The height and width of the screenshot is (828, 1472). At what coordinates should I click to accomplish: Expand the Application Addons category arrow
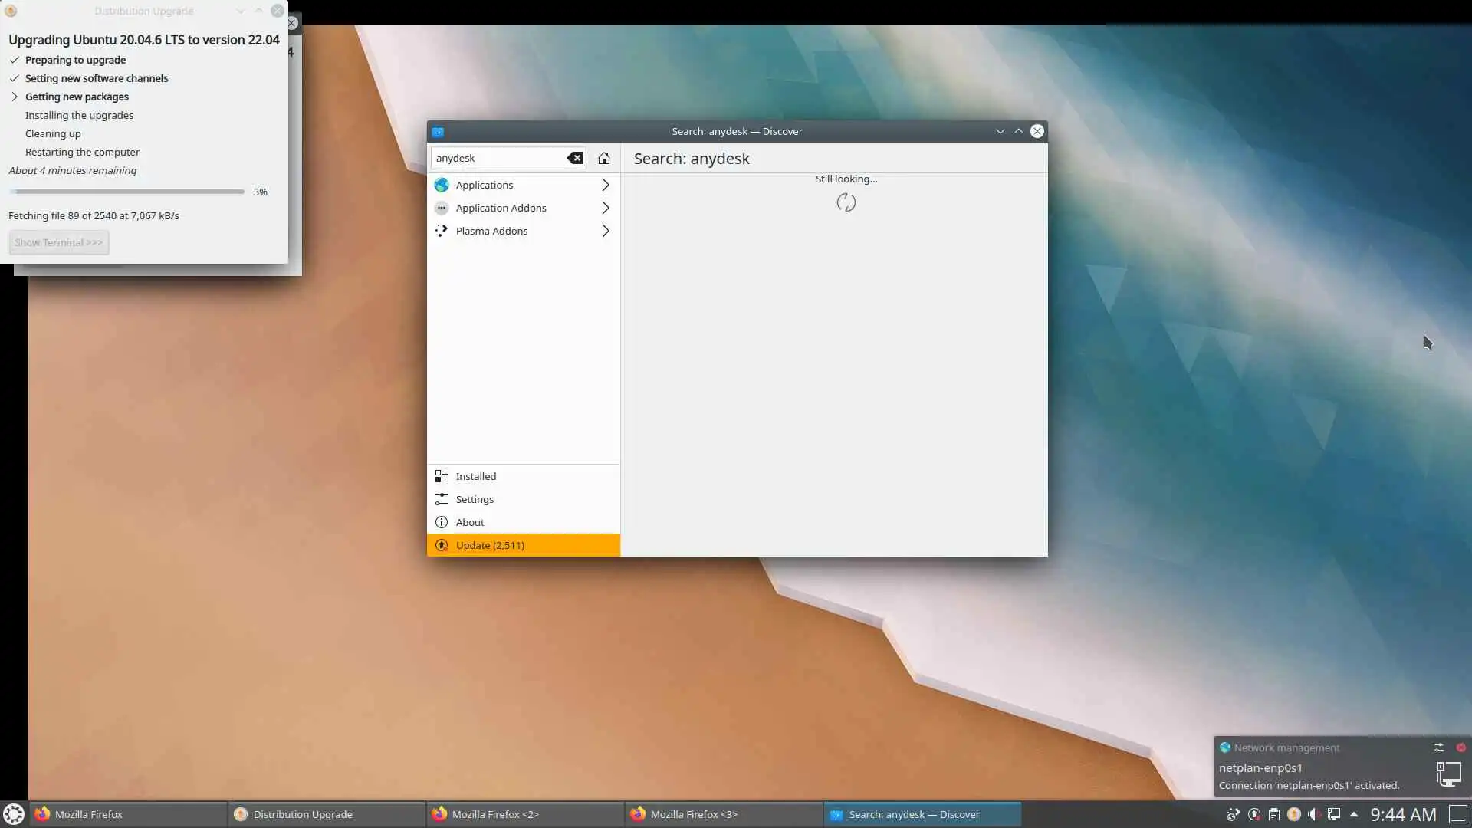point(605,208)
